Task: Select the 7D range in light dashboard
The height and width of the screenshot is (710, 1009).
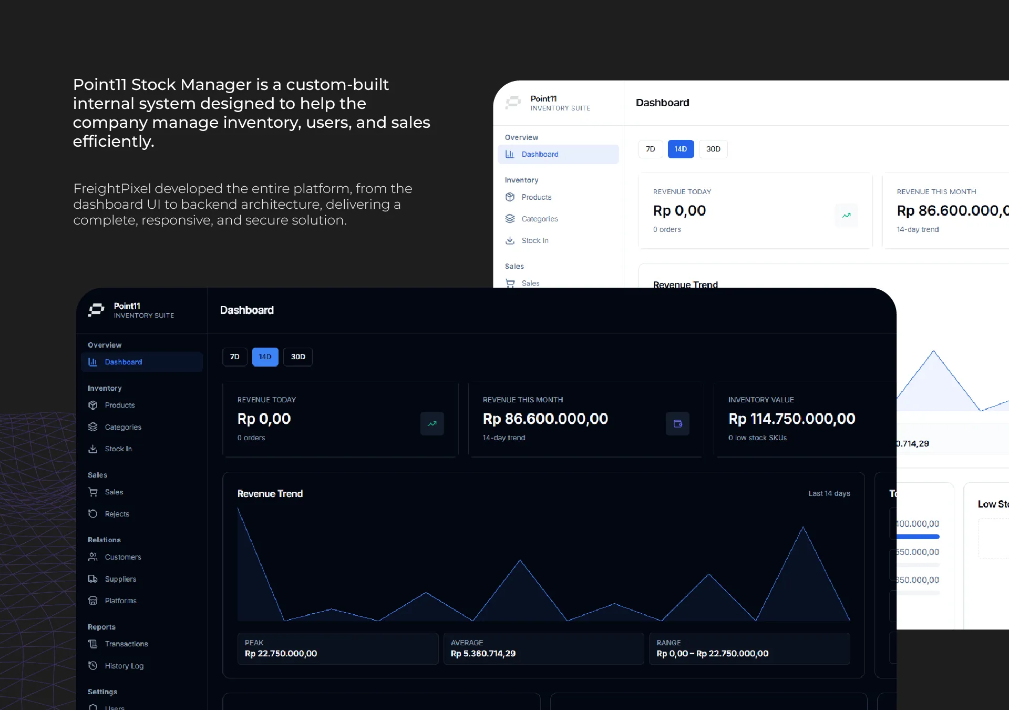Action: (651, 149)
